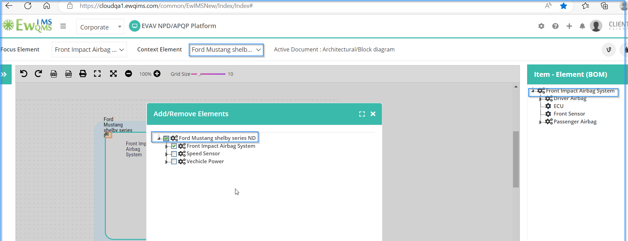View site info via lock icon

point(70,6)
